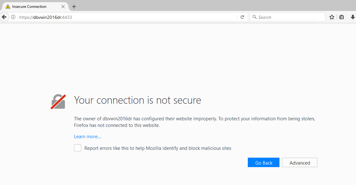Click the crossed-out padlock icon

click(58, 101)
